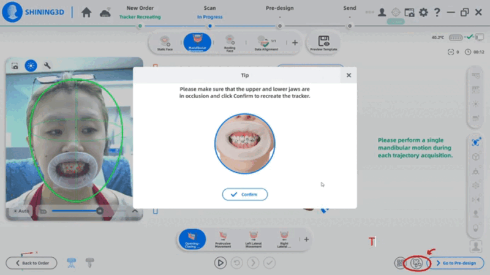The image size is (490, 275).
Task: Switch to the Pre-design step
Action: (280, 8)
